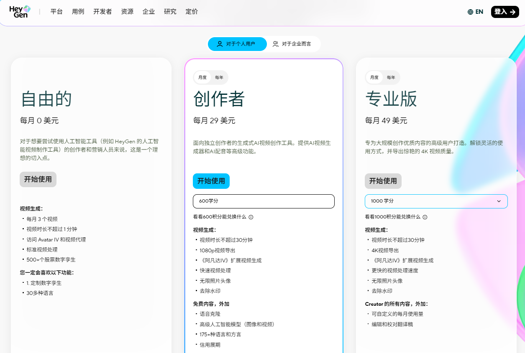Image resolution: width=525 pixels, height=353 pixels.
Task: Click 更快的视频处理速度 feature
Action: pos(395,271)
